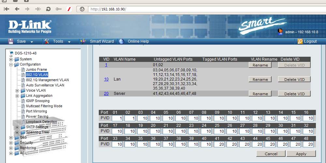Click the browser forward arrow
The image size is (326, 163).
click(27, 9)
